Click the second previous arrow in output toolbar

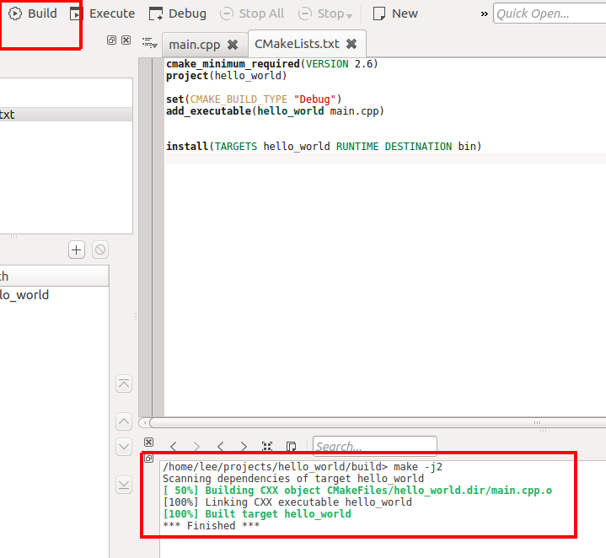221,447
